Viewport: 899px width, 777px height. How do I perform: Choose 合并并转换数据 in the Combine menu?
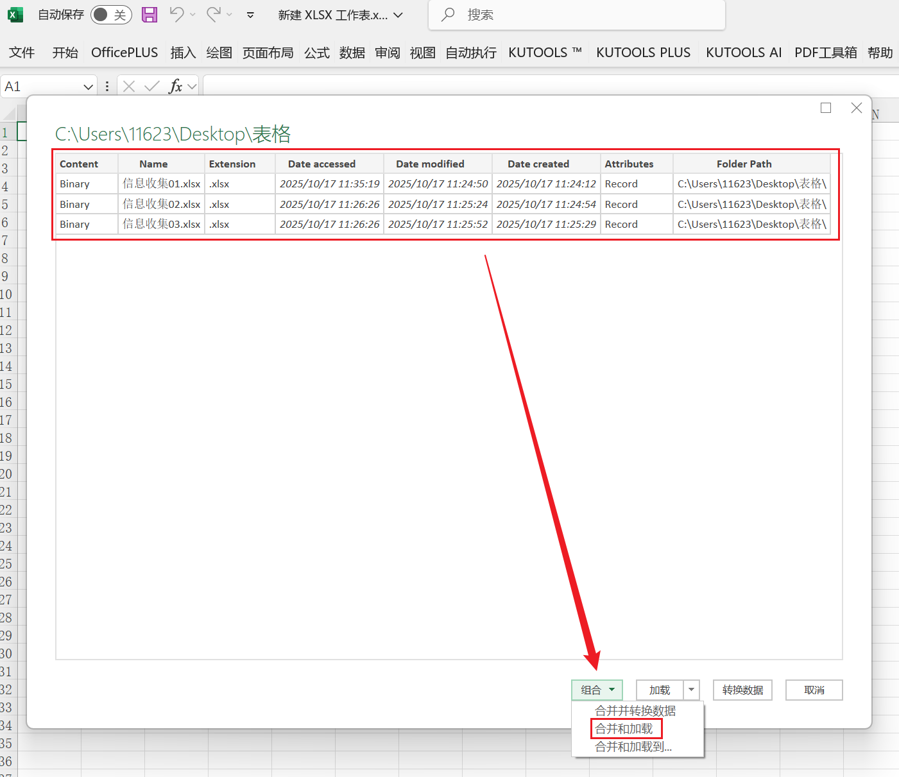click(634, 710)
